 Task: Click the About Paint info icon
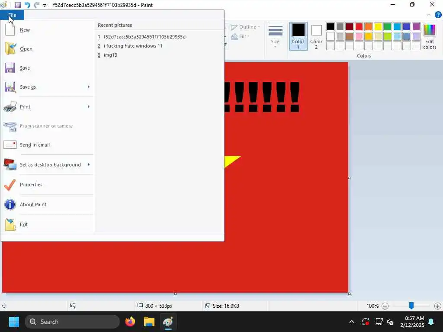click(10, 204)
